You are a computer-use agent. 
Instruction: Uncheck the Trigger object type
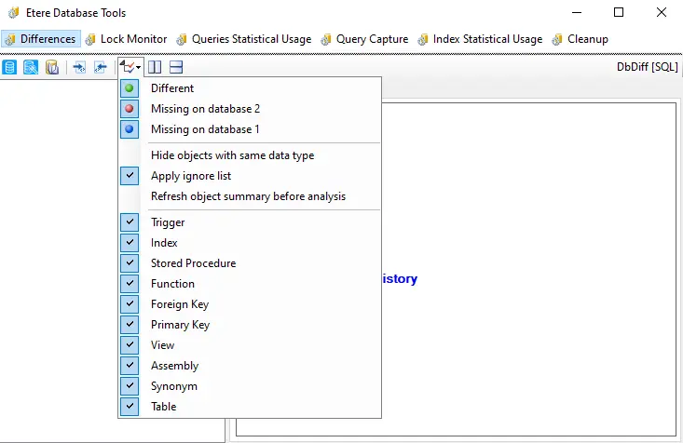point(168,222)
